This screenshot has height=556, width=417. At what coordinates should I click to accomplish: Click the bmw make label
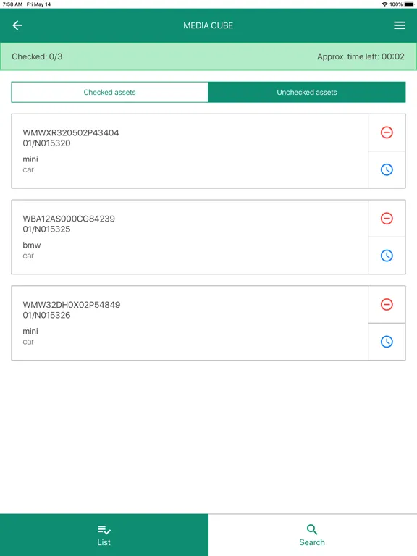(32, 245)
